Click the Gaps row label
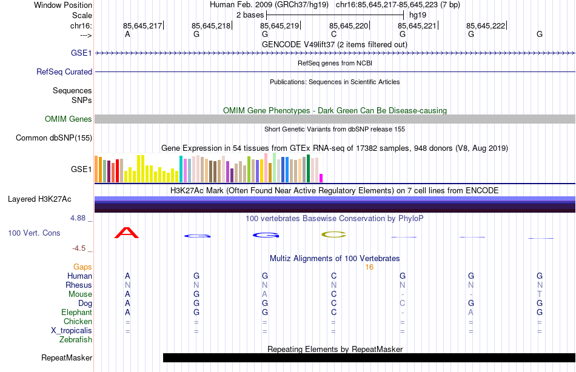Image resolution: width=576 pixels, height=372 pixels. click(x=82, y=267)
